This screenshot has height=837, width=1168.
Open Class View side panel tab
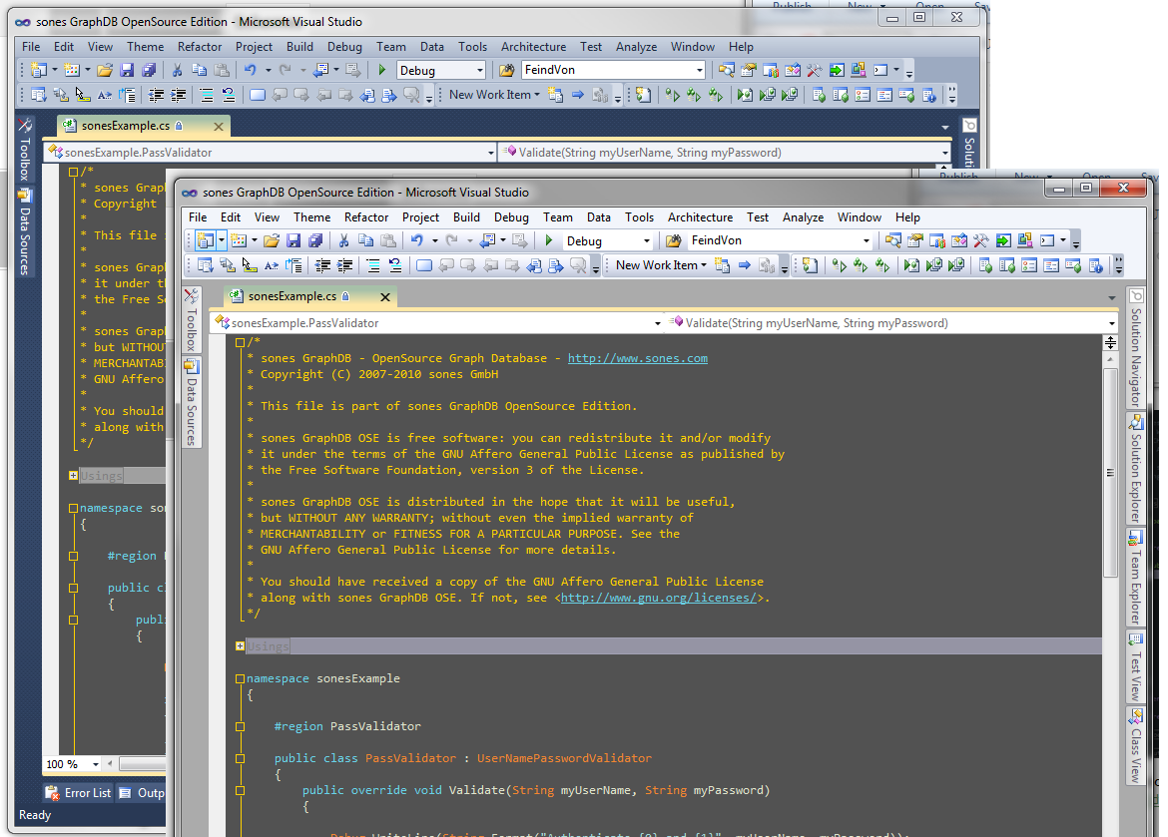(x=1136, y=745)
